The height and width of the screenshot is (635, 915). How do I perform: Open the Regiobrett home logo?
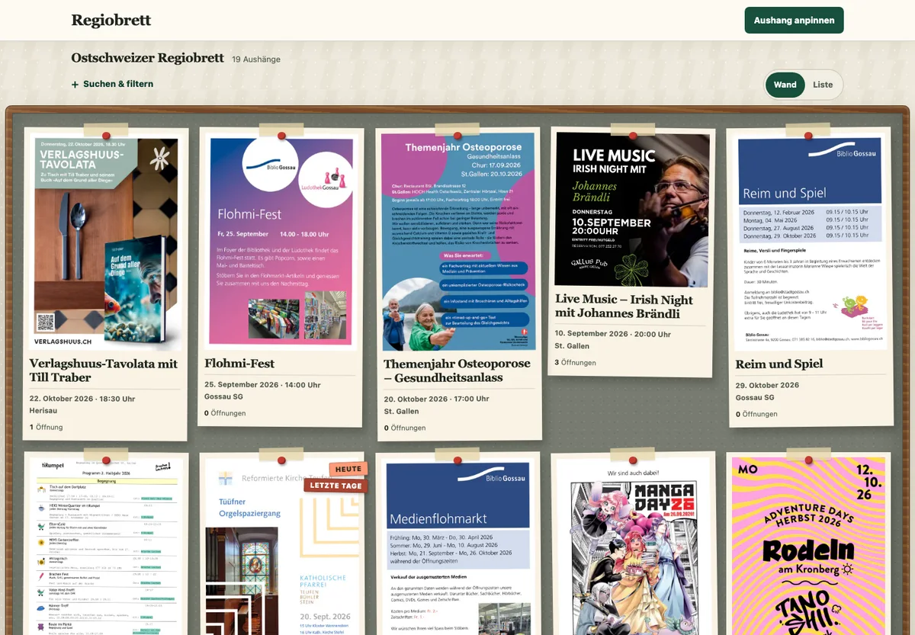click(111, 21)
